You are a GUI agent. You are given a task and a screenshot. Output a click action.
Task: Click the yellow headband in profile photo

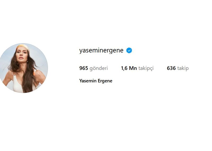(x=23, y=47)
